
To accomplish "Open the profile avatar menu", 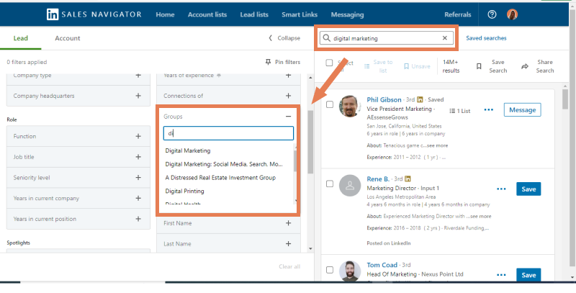I will click(x=512, y=14).
